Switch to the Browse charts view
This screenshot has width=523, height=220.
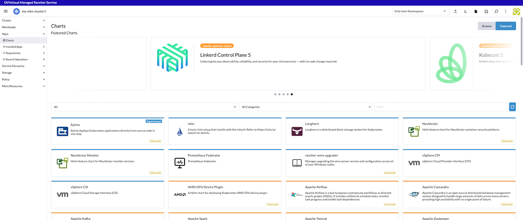(x=486, y=26)
